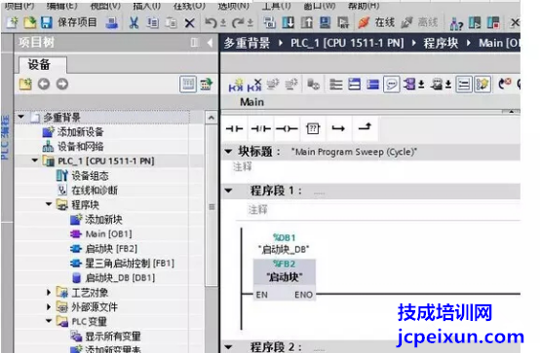540x353 pixels.
Task: Open the 编辑(E) menu
Action: (61, 6)
